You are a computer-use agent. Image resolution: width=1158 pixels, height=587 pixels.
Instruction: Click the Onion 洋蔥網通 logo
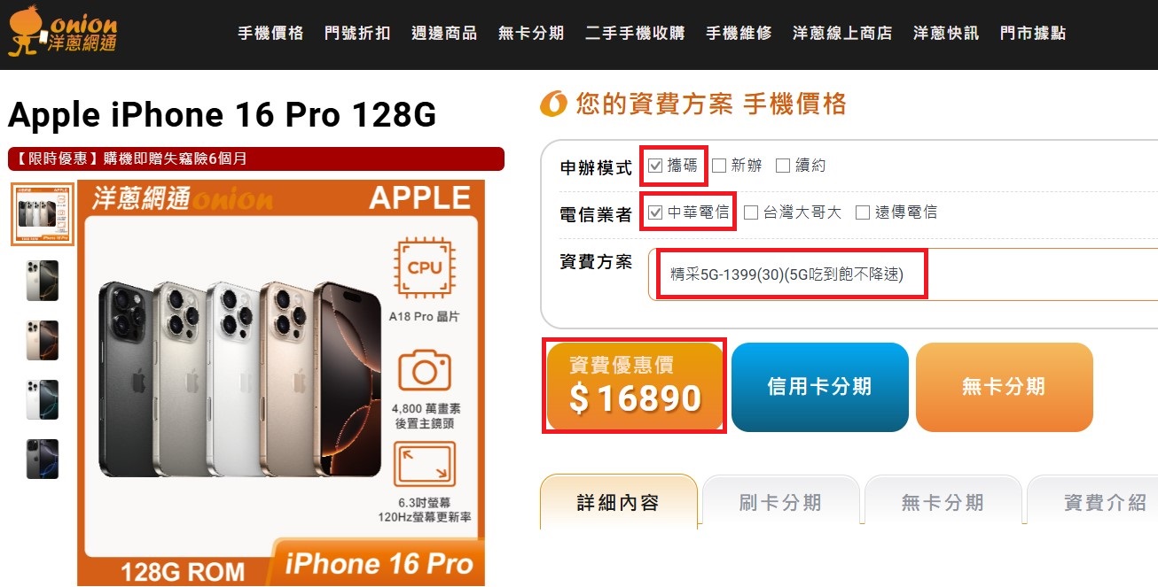(62, 34)
